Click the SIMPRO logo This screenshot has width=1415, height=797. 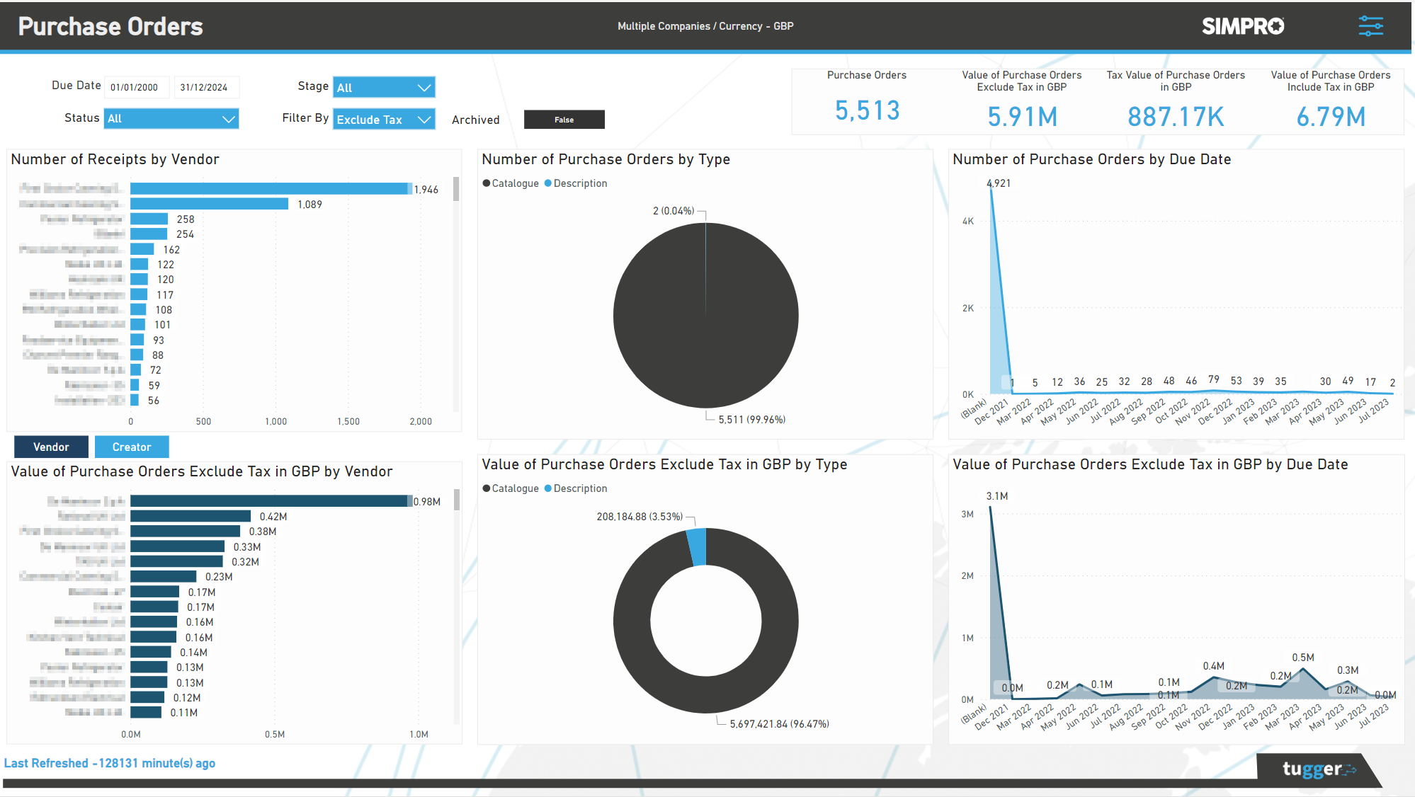[x=1243, y=25]
